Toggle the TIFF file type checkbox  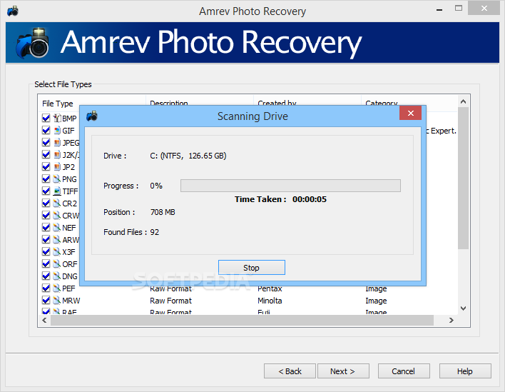click(46, 191)
